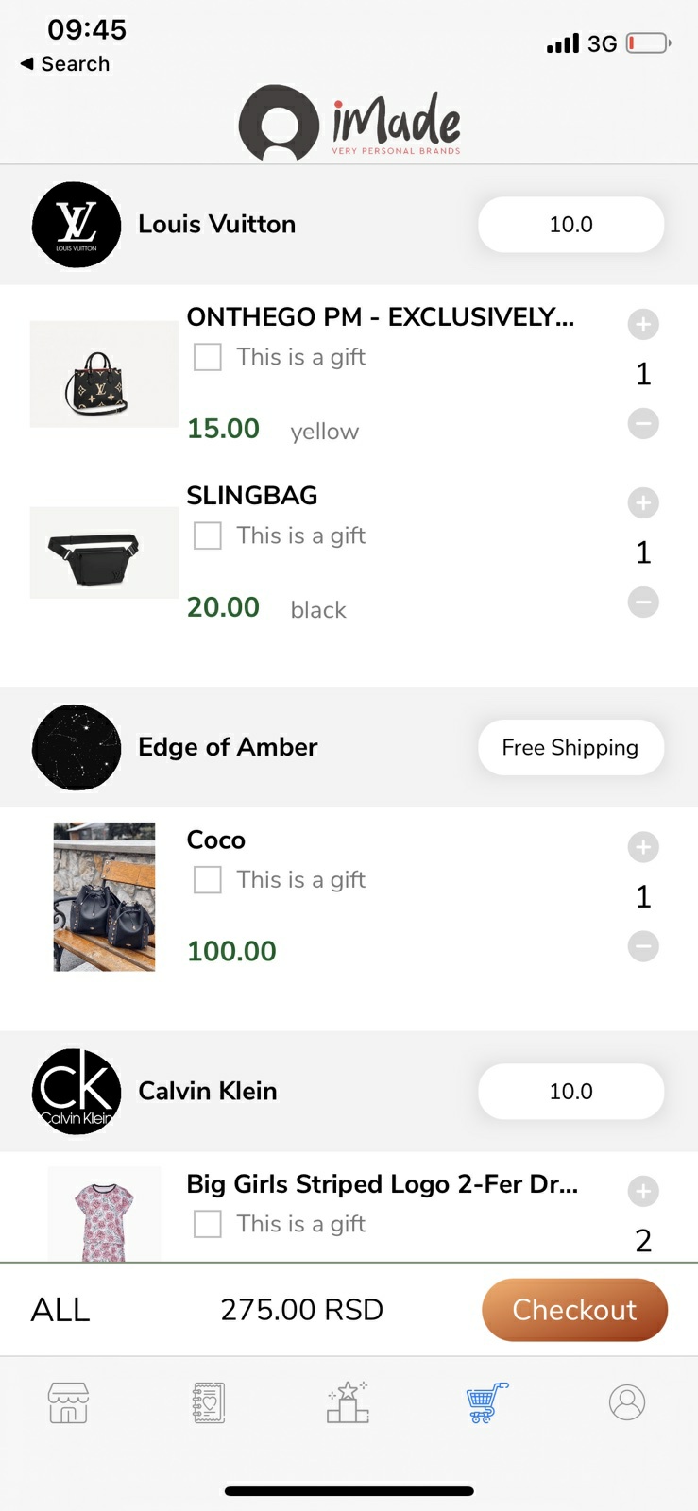Open the featured star podium tab

pos(348,1402)
